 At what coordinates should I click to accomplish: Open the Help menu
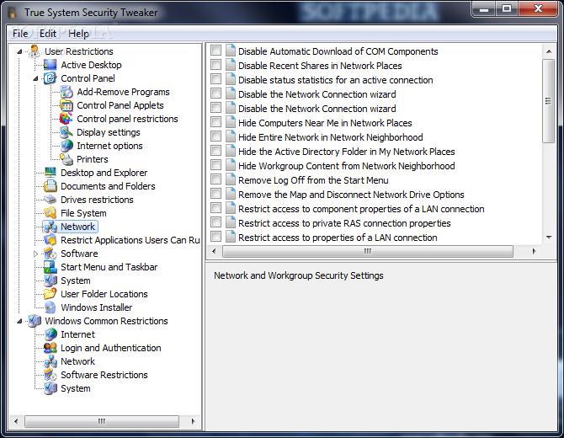point(78,34)
